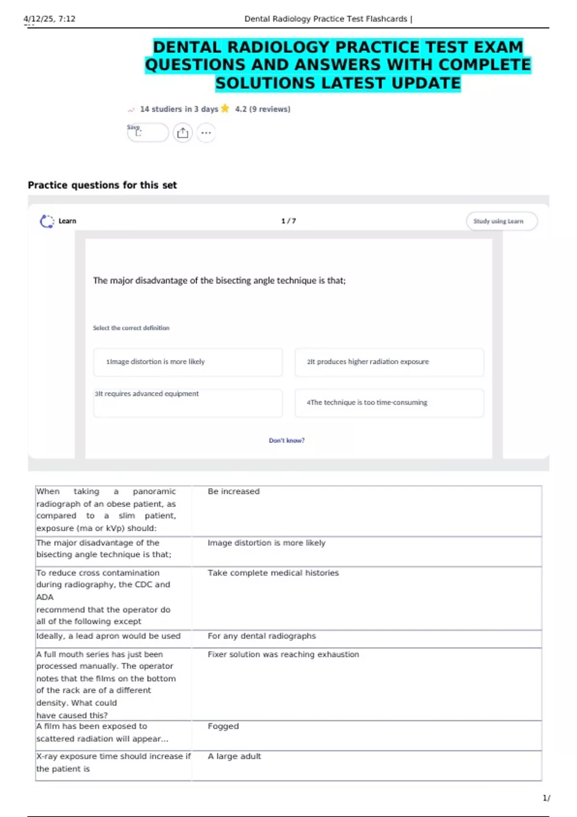Viewport: 577px width, 817px height.
Task: Select answer 'Image distortion is more likely'
Action: tap(188, 362)
